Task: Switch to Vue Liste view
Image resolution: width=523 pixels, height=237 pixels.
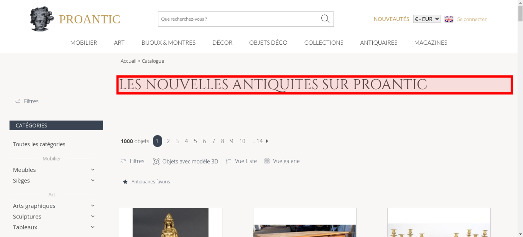Action: pos(241,161)
